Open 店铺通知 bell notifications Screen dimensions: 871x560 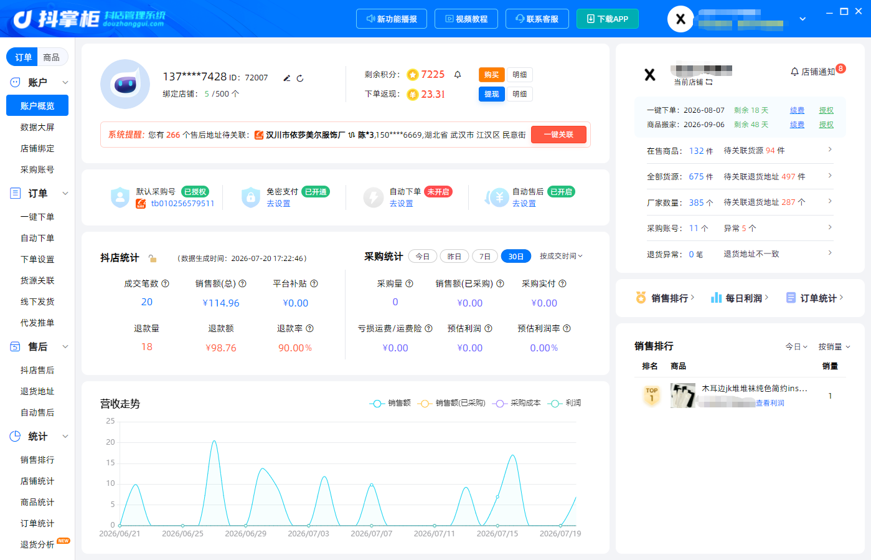(x=812, y=72)
